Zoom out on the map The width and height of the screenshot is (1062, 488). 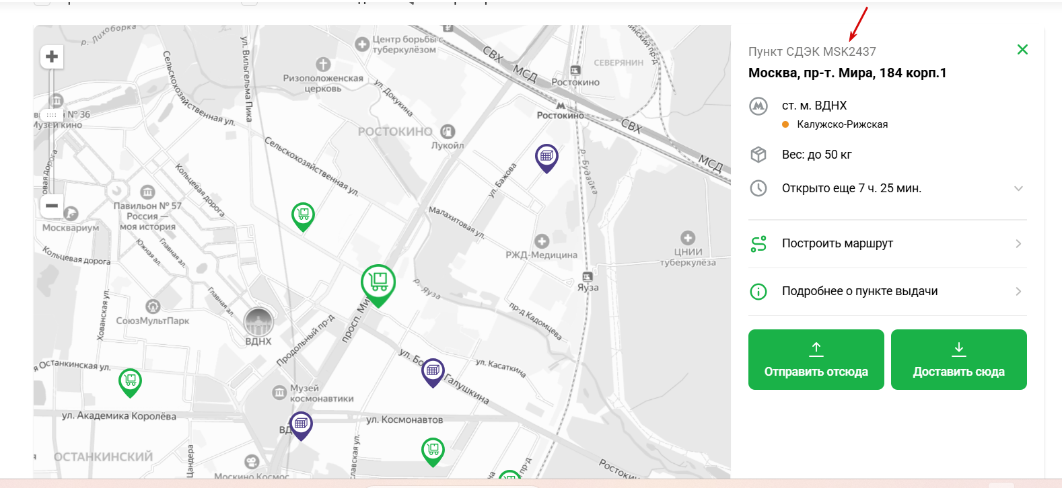click(x=52, y=206)
